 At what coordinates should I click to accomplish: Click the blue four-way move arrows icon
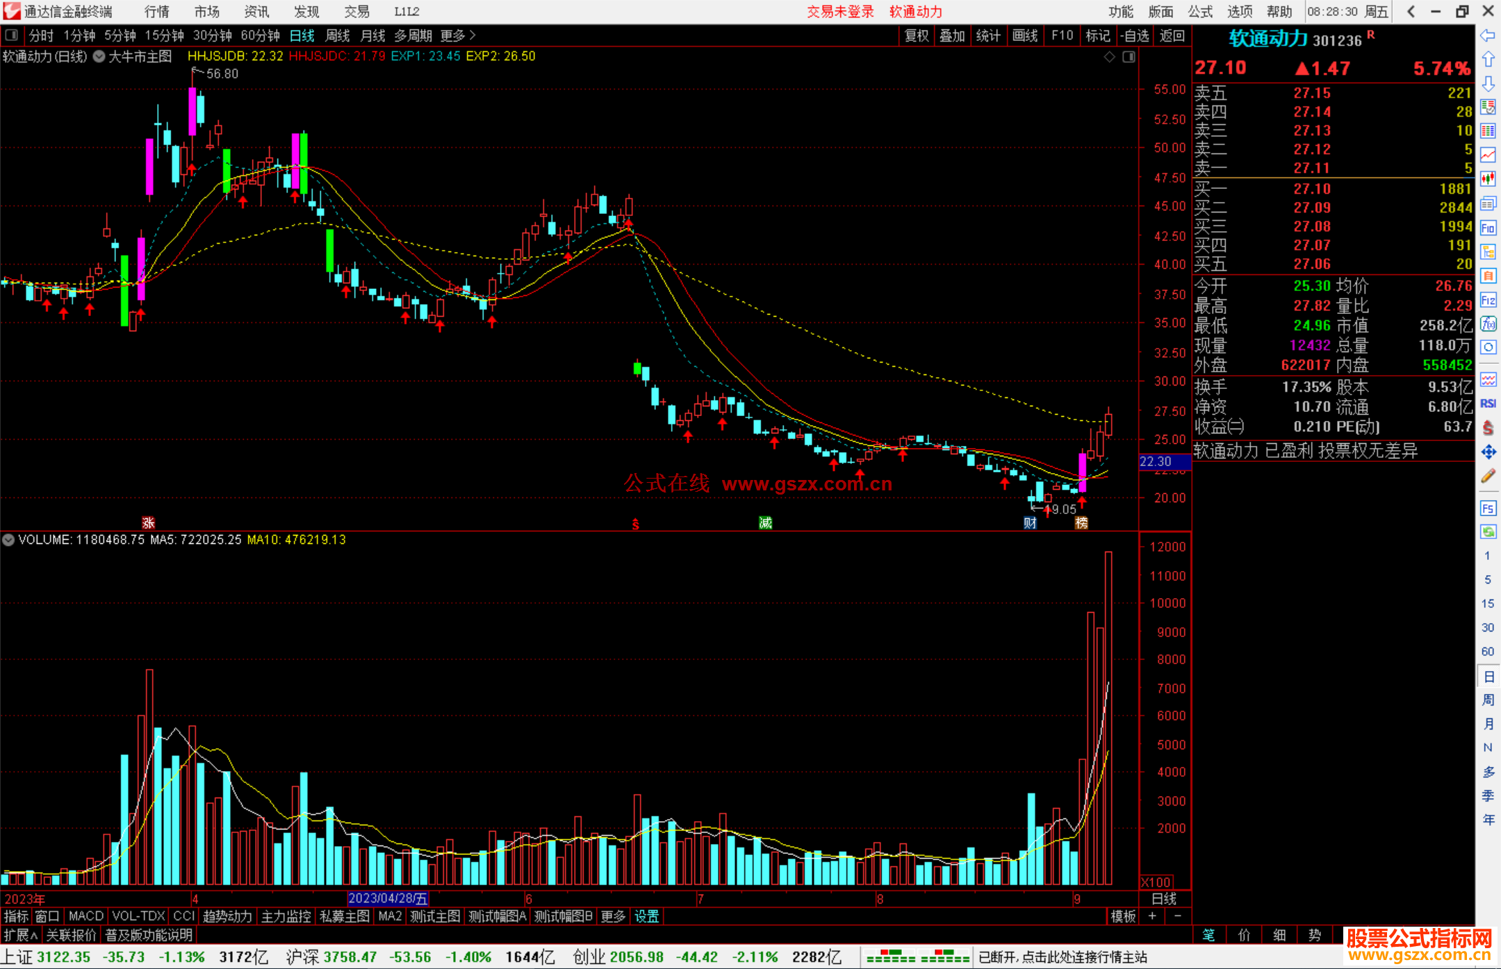1488,452
